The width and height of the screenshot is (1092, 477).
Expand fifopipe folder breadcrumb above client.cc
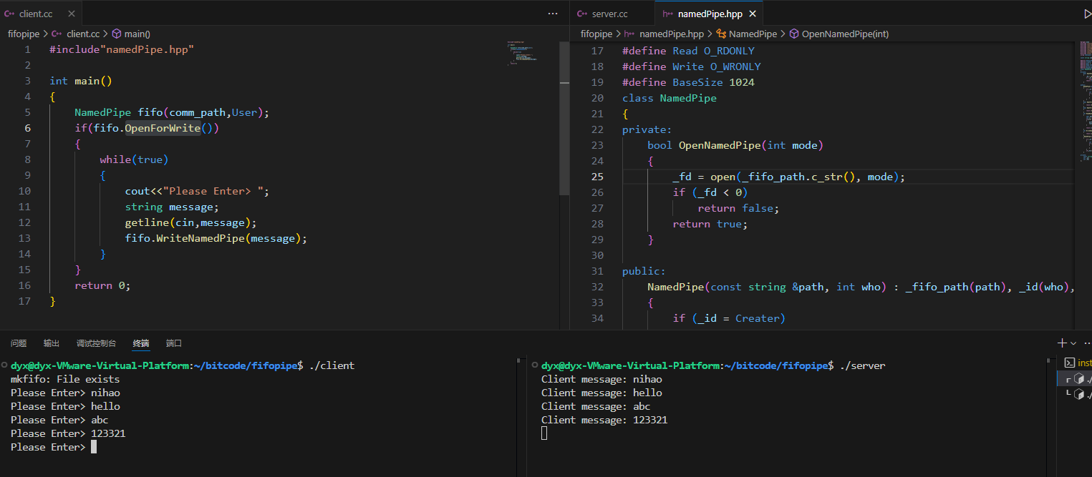[24, 34]
